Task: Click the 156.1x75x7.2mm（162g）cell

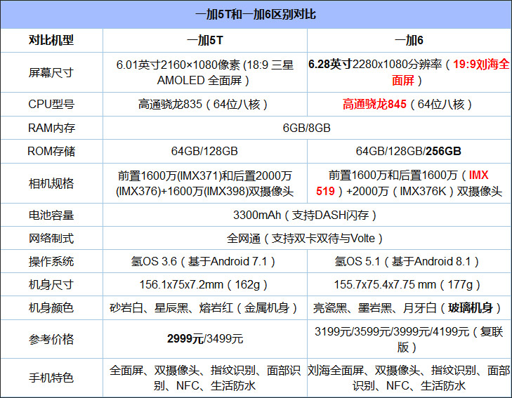Action: pyautogui.click(x=205, y=284)
